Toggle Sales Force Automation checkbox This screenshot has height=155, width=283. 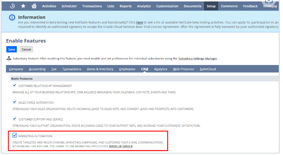point(15,102)
